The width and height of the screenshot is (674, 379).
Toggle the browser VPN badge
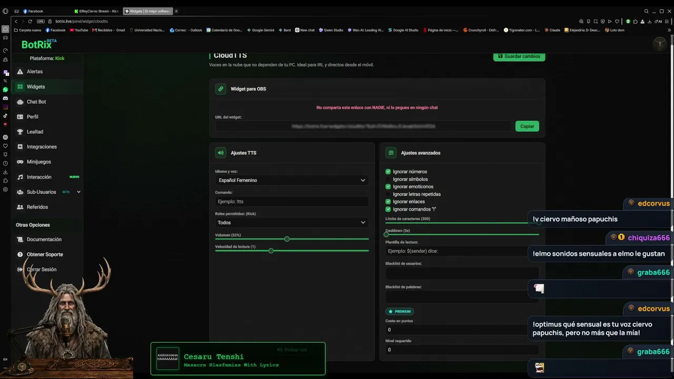41,21
